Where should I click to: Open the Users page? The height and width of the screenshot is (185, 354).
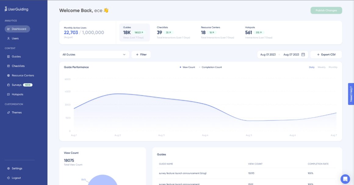(x=15, y=38)
